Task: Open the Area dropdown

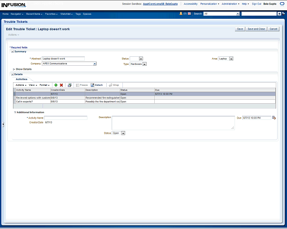Action: pos(231,59)
